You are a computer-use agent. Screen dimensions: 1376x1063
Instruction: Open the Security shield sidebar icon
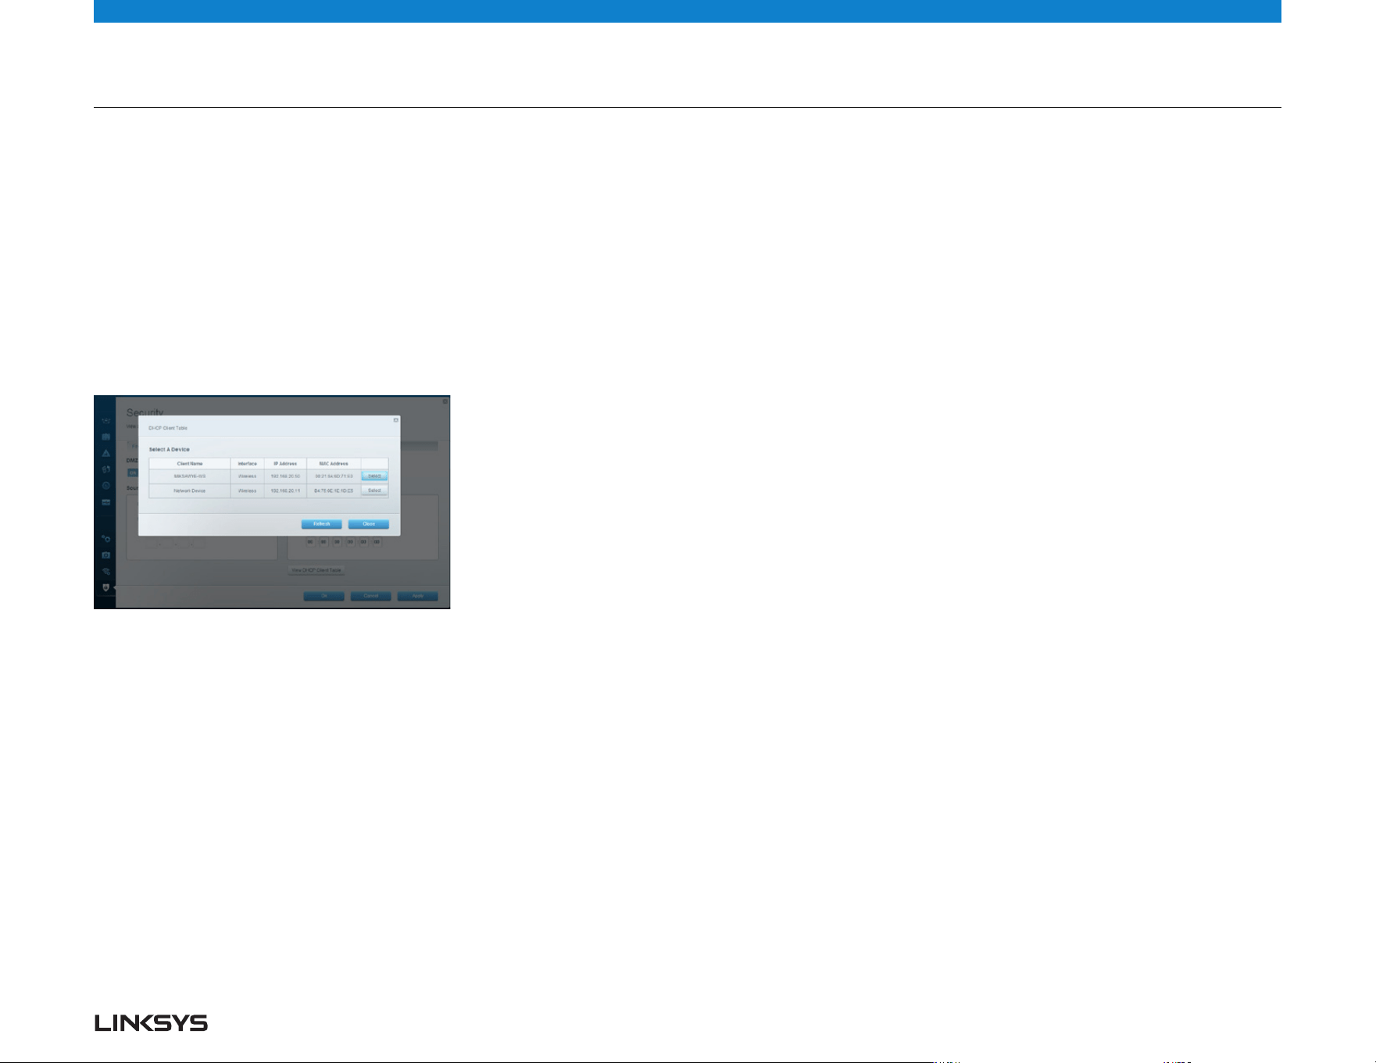[106, 587]
